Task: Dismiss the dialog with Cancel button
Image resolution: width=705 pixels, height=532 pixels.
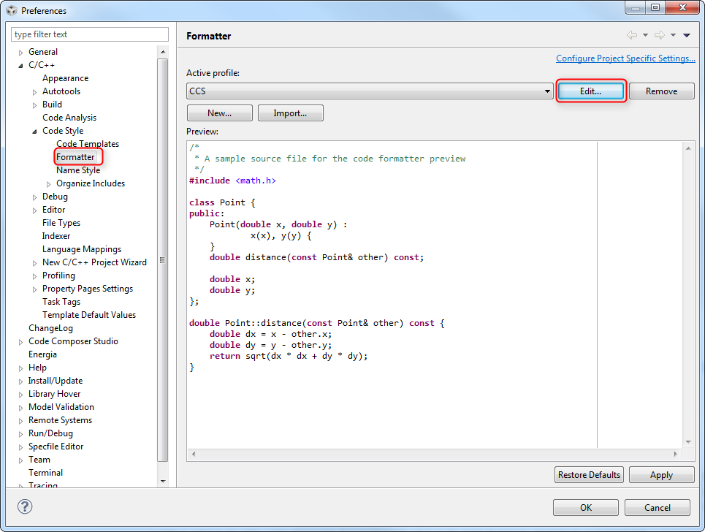Action: (658, 508)
